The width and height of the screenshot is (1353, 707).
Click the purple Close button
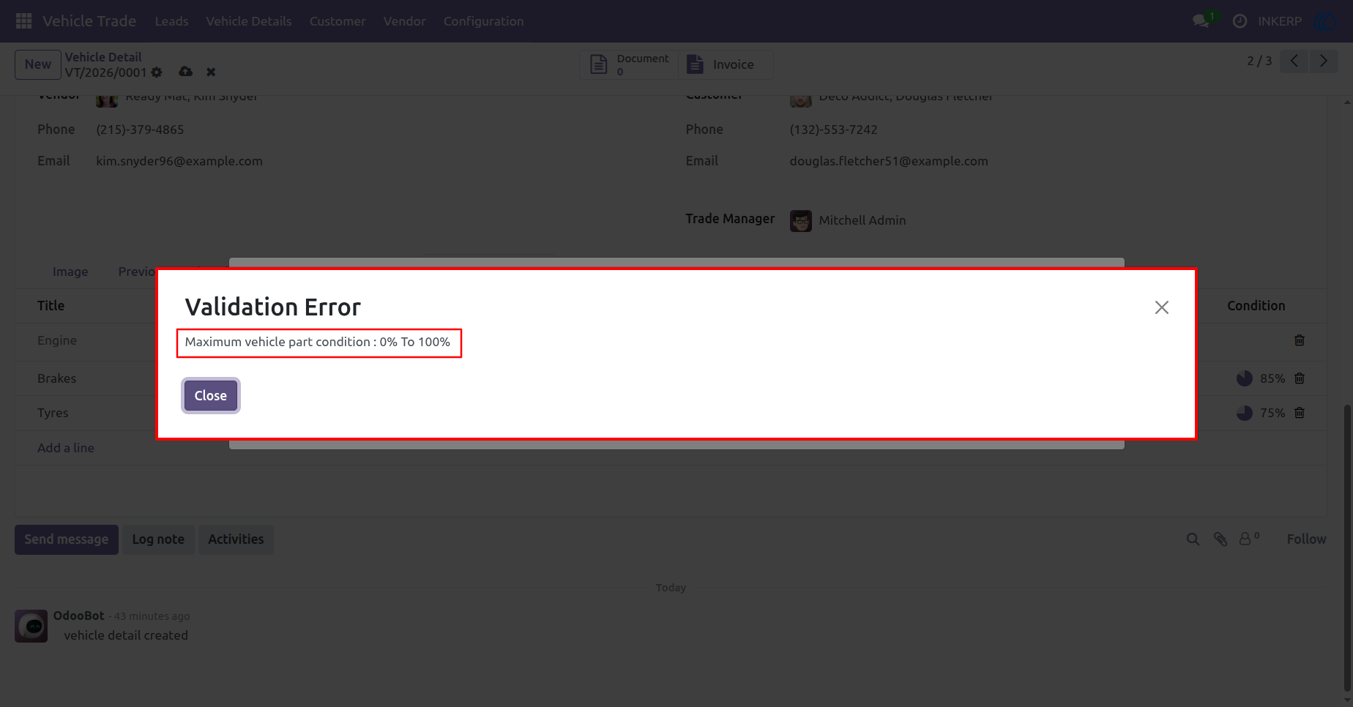(x=211, y=396)
